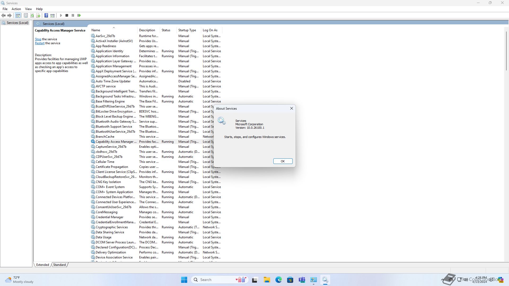Select the AVCTP service row

point(156,86)
